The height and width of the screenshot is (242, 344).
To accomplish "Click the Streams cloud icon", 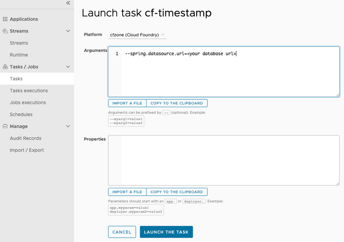I will click(x=5, y=31).
